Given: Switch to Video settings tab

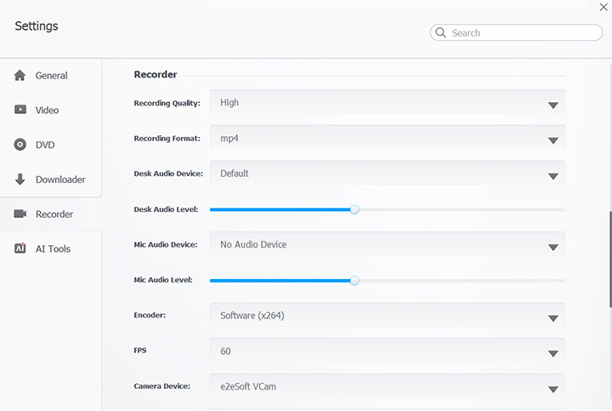Looking at the screenshot, I should pyautogui.click(x=51, y=110).
